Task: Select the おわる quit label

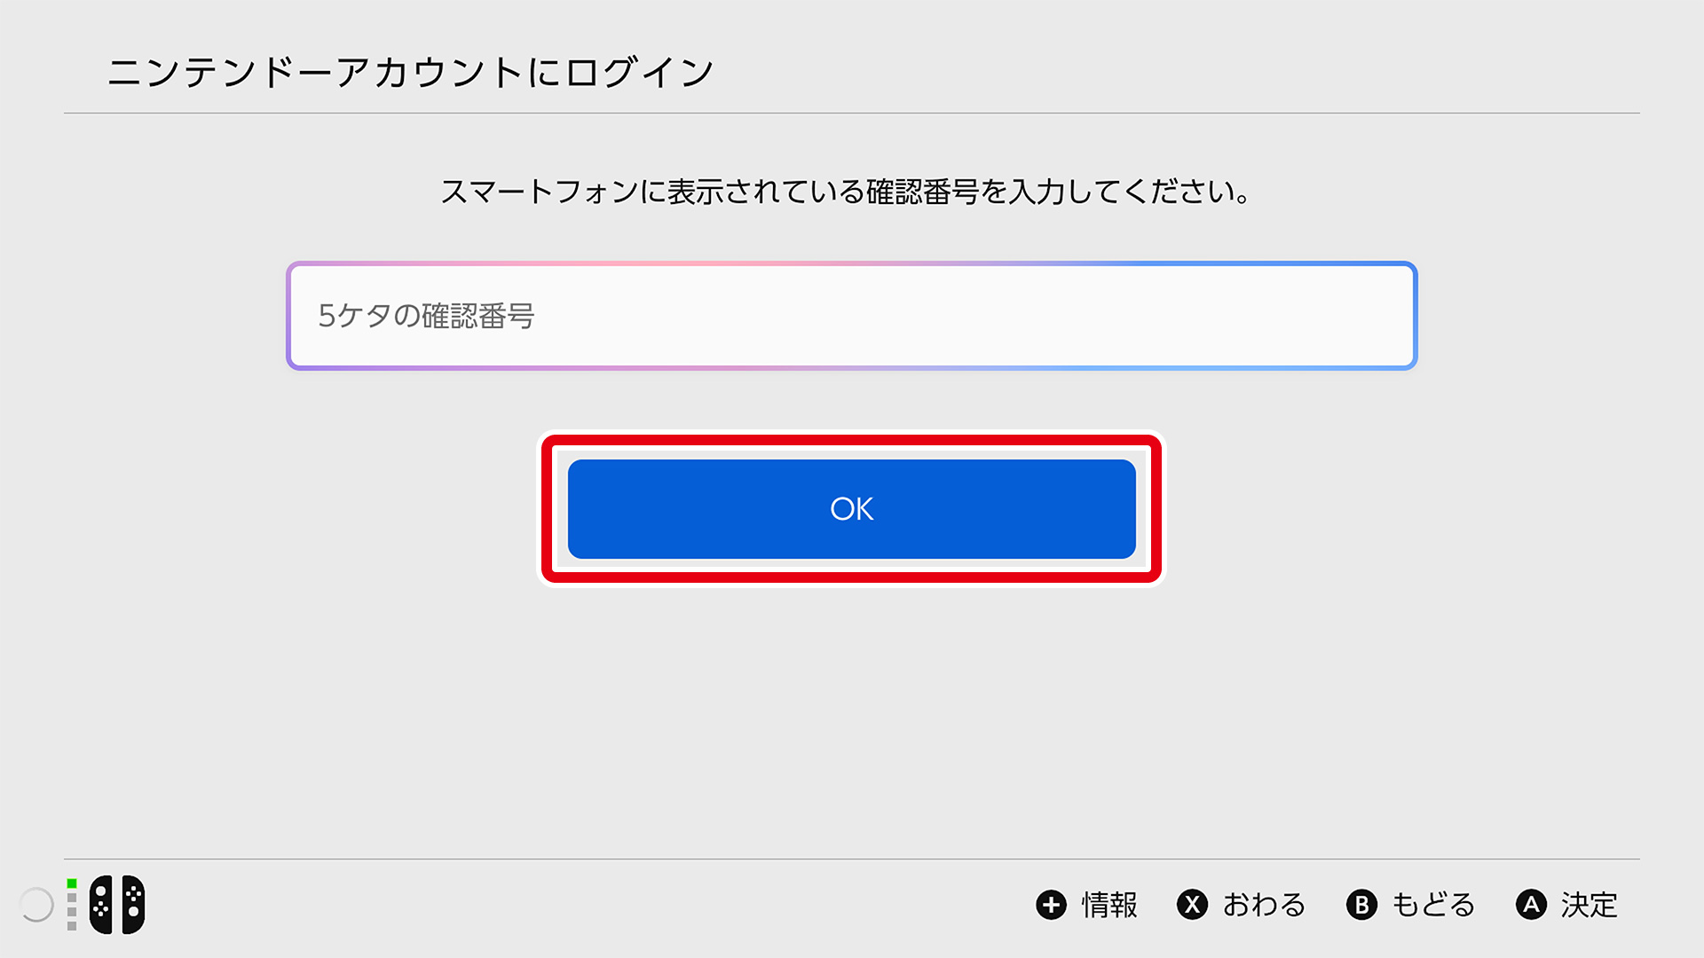Action: 1264,905
